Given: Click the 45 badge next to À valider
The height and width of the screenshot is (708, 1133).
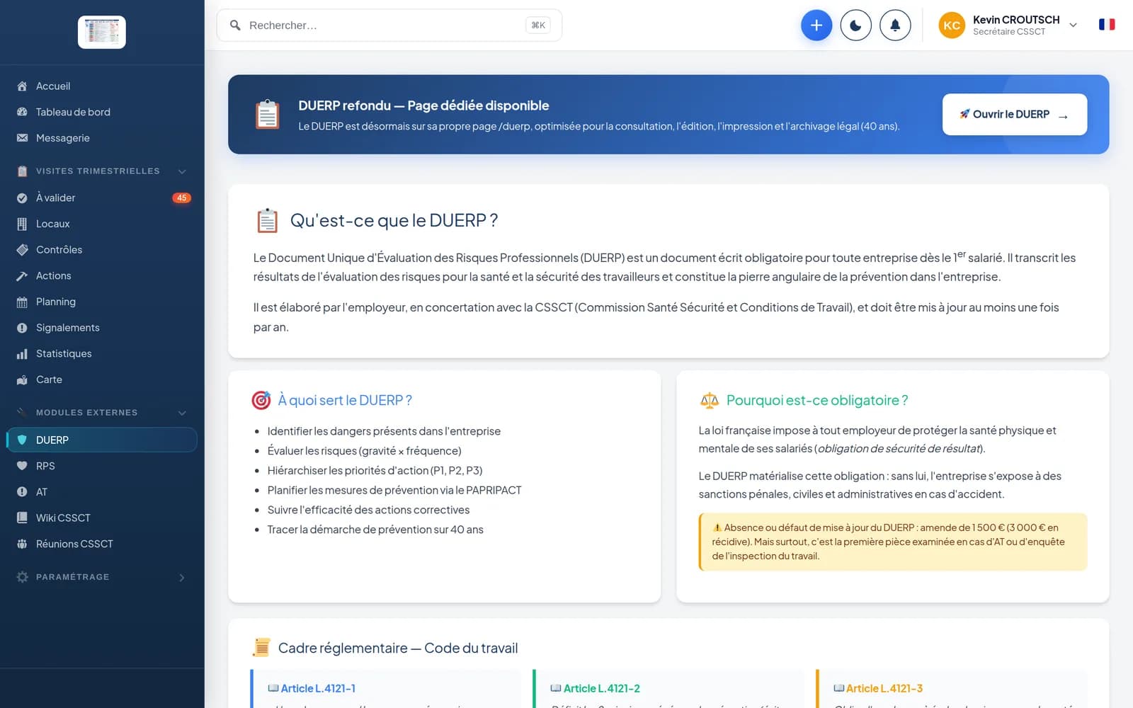Looking at the screenshot, I should pyautogui.click(x=182, y=198).
